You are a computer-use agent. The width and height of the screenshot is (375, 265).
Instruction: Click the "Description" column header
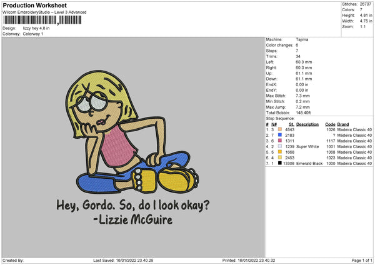[307, 124]
